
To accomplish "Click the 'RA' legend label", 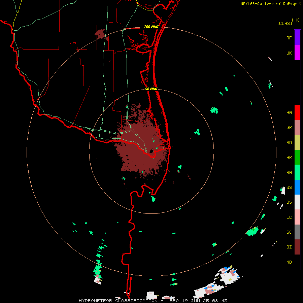I will point(289,173).
